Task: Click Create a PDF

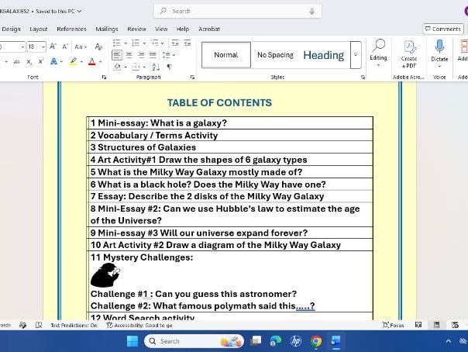Action: pos(409,54)
